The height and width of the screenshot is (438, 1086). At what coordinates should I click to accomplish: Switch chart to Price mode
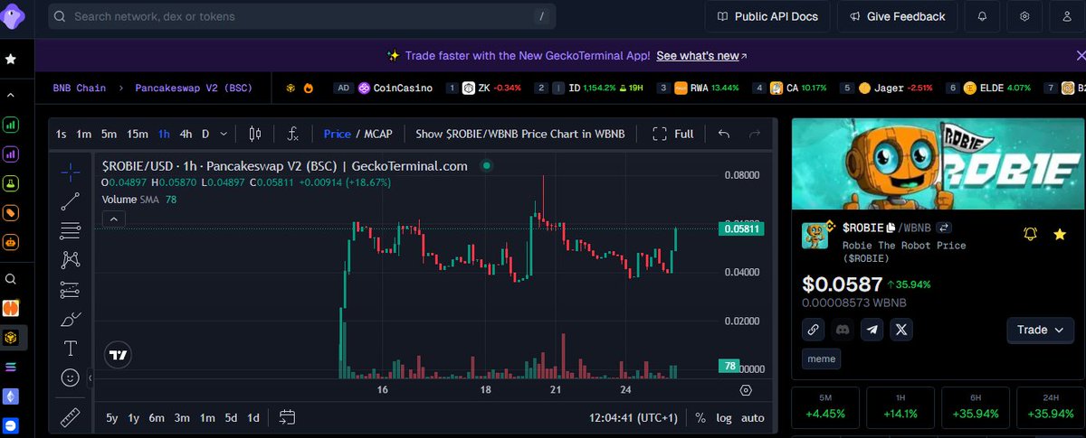[x=337, y=134]
